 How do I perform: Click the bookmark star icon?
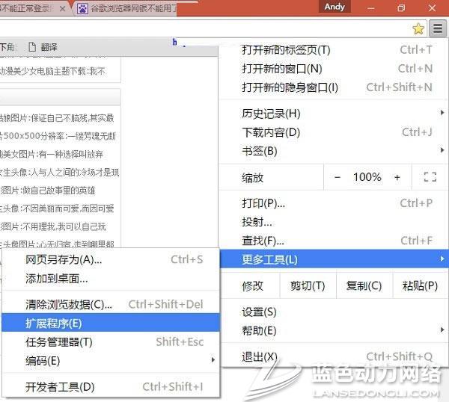point(418,29)
